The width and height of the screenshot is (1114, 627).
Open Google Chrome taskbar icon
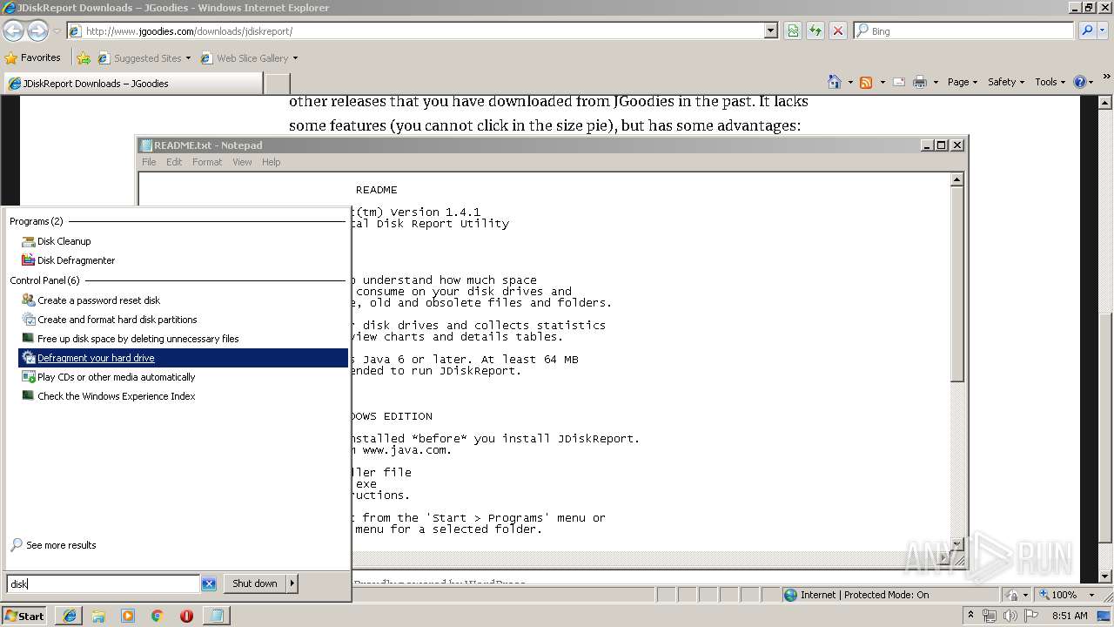click(x=158, y=616)
